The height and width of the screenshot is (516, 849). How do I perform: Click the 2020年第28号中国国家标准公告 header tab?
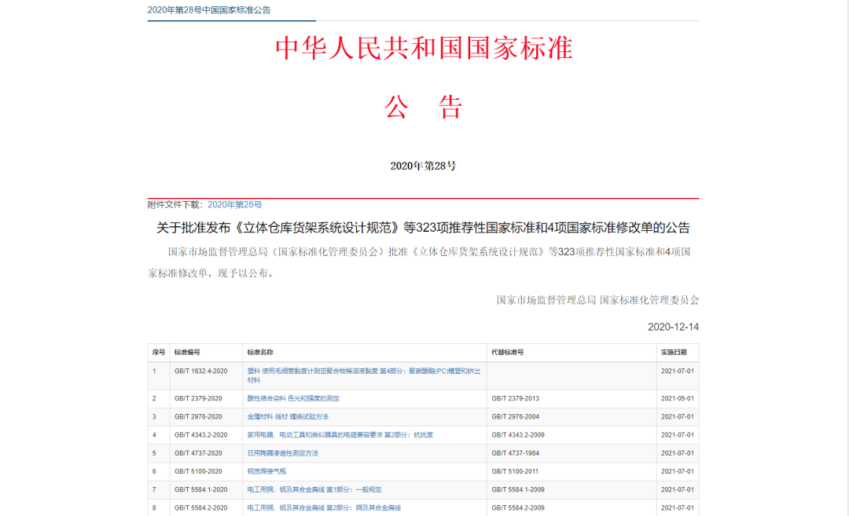tap(209, 10)
